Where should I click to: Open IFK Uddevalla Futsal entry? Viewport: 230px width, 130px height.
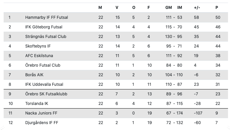[x=44, y=84]
